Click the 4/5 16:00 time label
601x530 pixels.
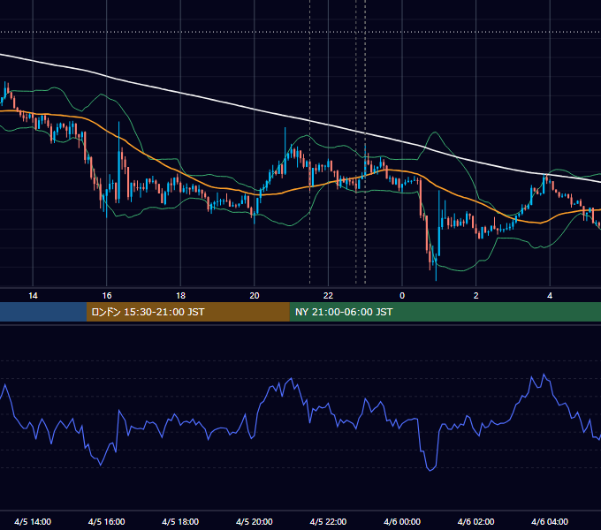(107, 521)
